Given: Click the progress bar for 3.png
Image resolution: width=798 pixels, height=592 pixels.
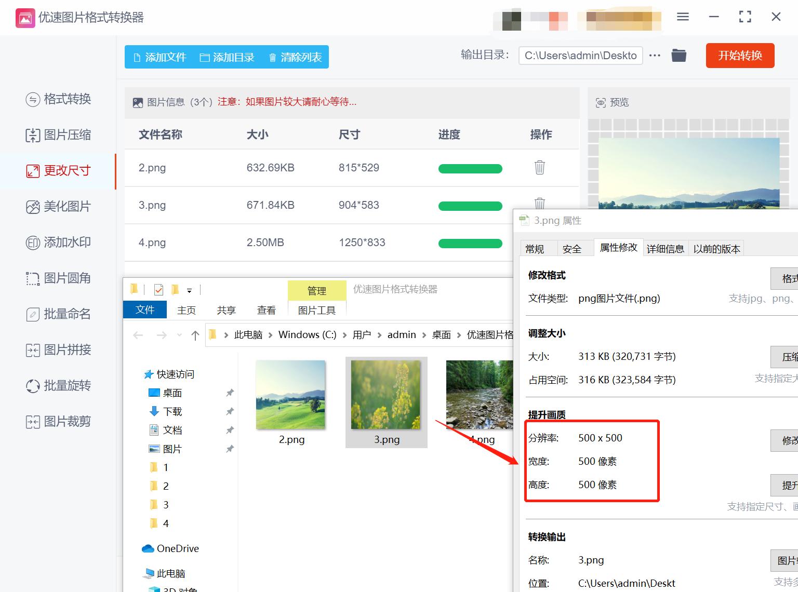Looking at the screenshot, I should pos(470,206).
